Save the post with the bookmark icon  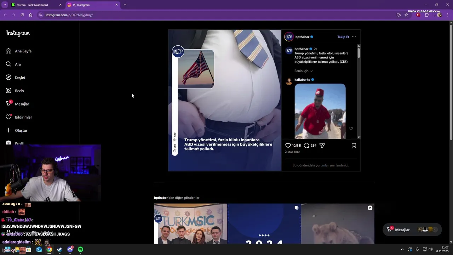point(354,145)
